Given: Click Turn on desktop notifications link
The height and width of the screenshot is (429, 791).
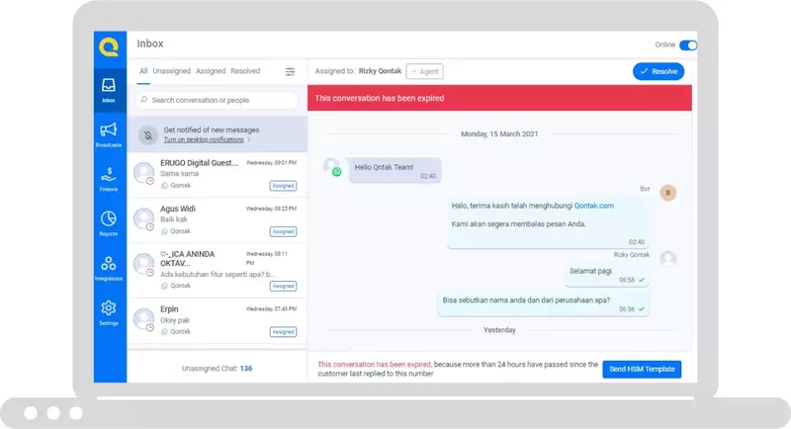Looking at the screenshot, I should click(x=204, y=139).
